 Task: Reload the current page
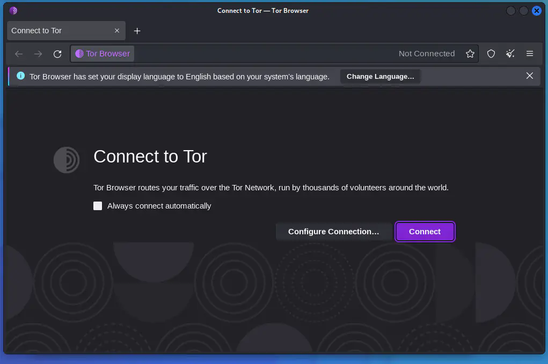[x=57, y=54]
